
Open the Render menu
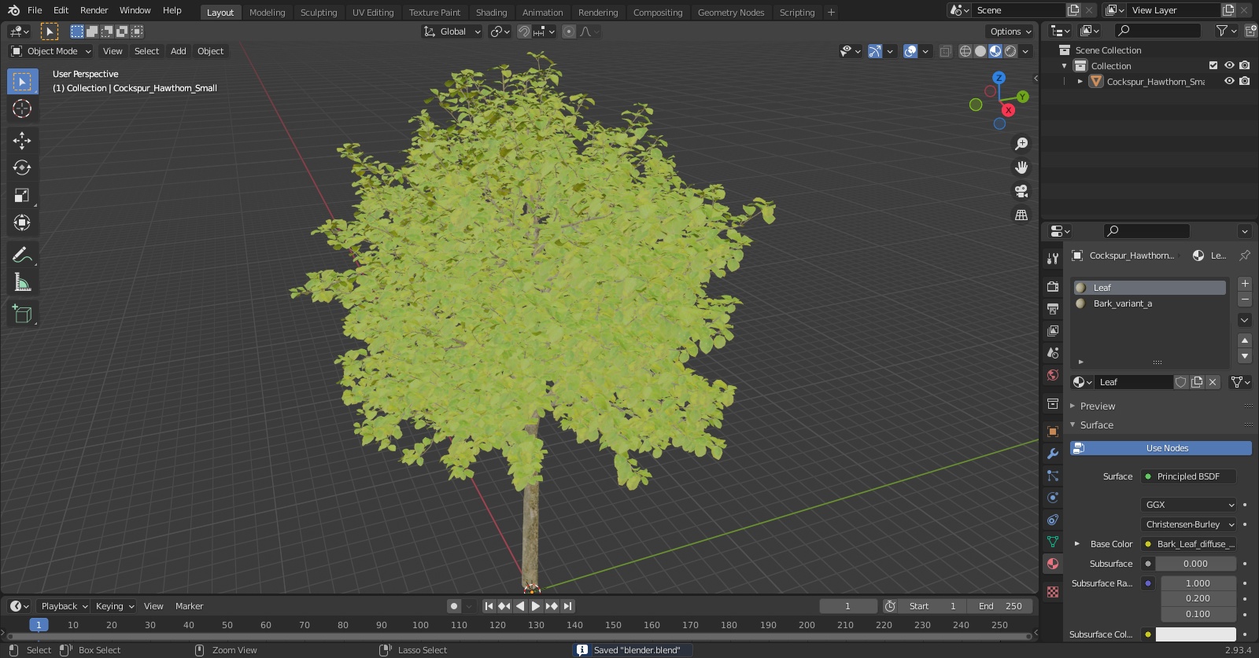point(94,10)
